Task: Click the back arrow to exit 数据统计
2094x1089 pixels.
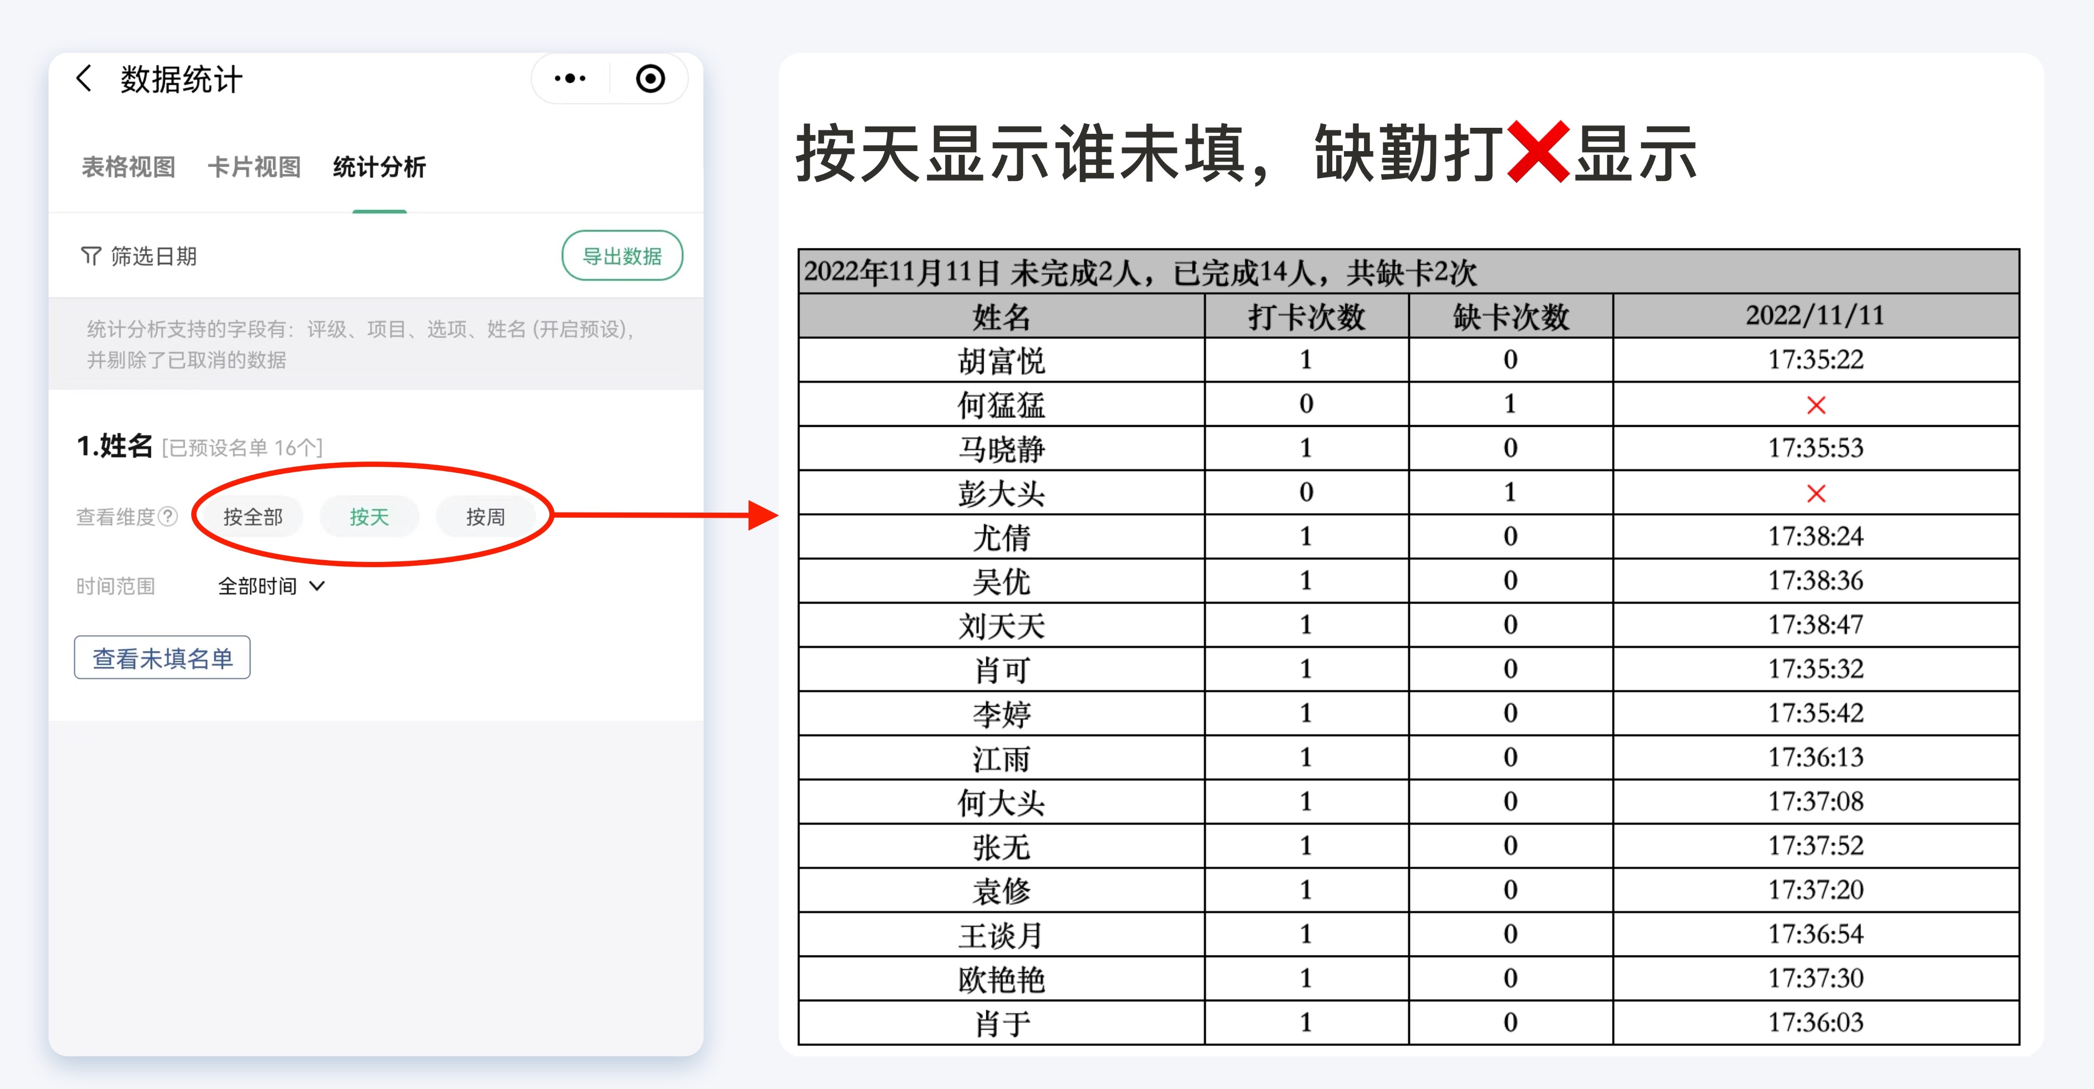Action: coord(83,79)
